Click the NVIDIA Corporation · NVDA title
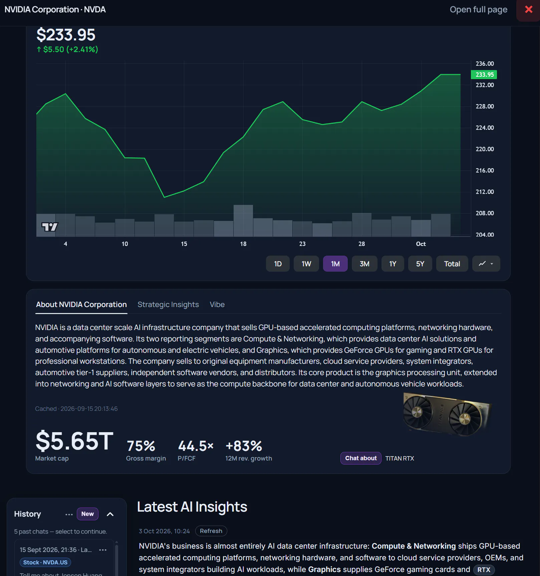The height and width of the screenshot is (576, 540). click(55, 9)
